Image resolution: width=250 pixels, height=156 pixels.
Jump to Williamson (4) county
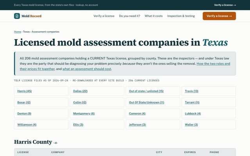(x=27, y=125)
